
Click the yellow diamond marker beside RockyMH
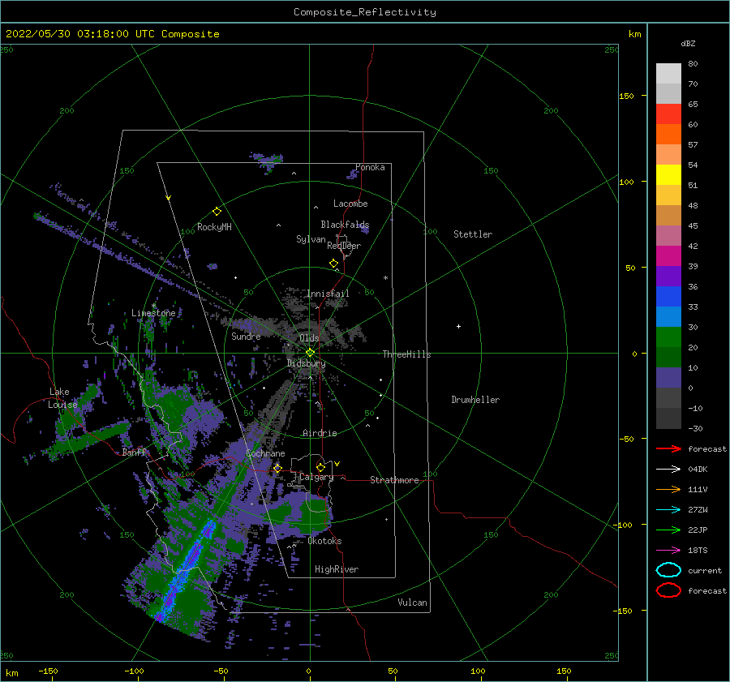(x=217, y=212)
